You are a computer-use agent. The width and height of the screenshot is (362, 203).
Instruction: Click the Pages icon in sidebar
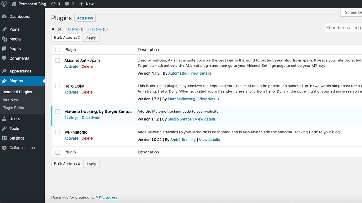[x=4, y=49]
